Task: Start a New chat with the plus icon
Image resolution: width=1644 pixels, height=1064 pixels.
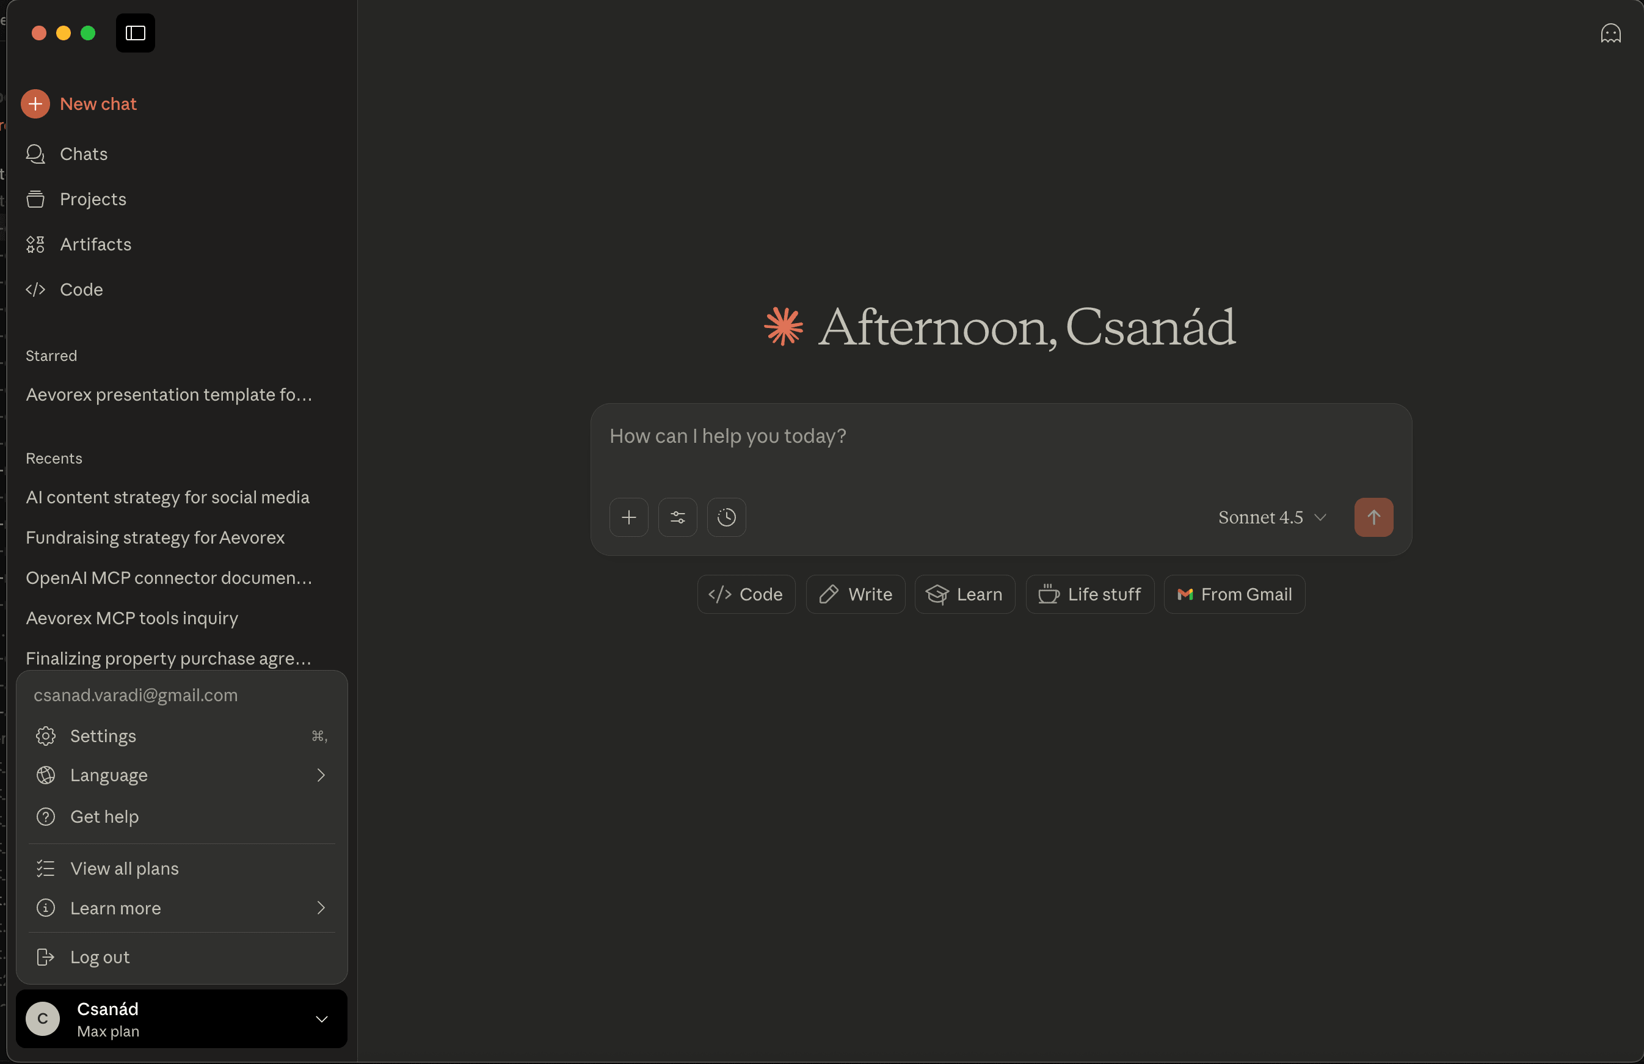Action: (x=79, y=104)
